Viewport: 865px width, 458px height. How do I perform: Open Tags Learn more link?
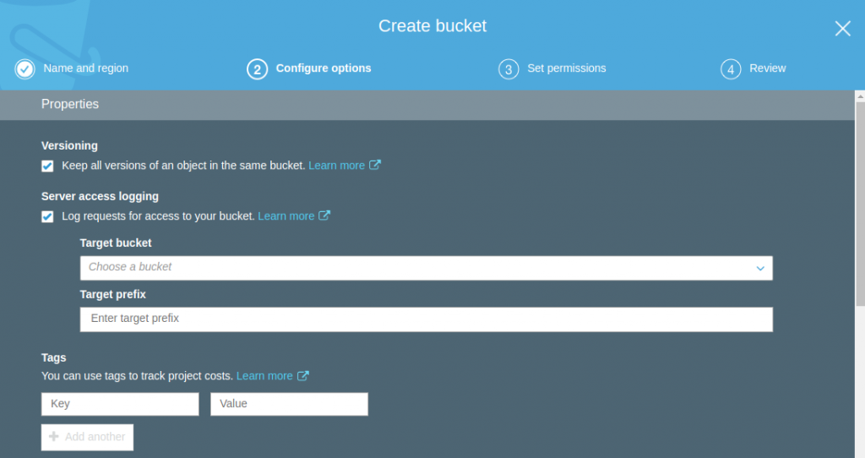click(x=264, y=376)
